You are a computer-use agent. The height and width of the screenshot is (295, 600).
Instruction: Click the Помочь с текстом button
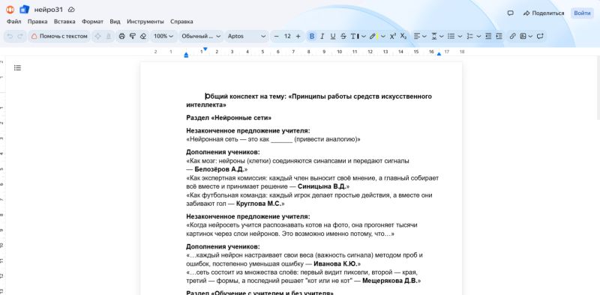point(59,36)
